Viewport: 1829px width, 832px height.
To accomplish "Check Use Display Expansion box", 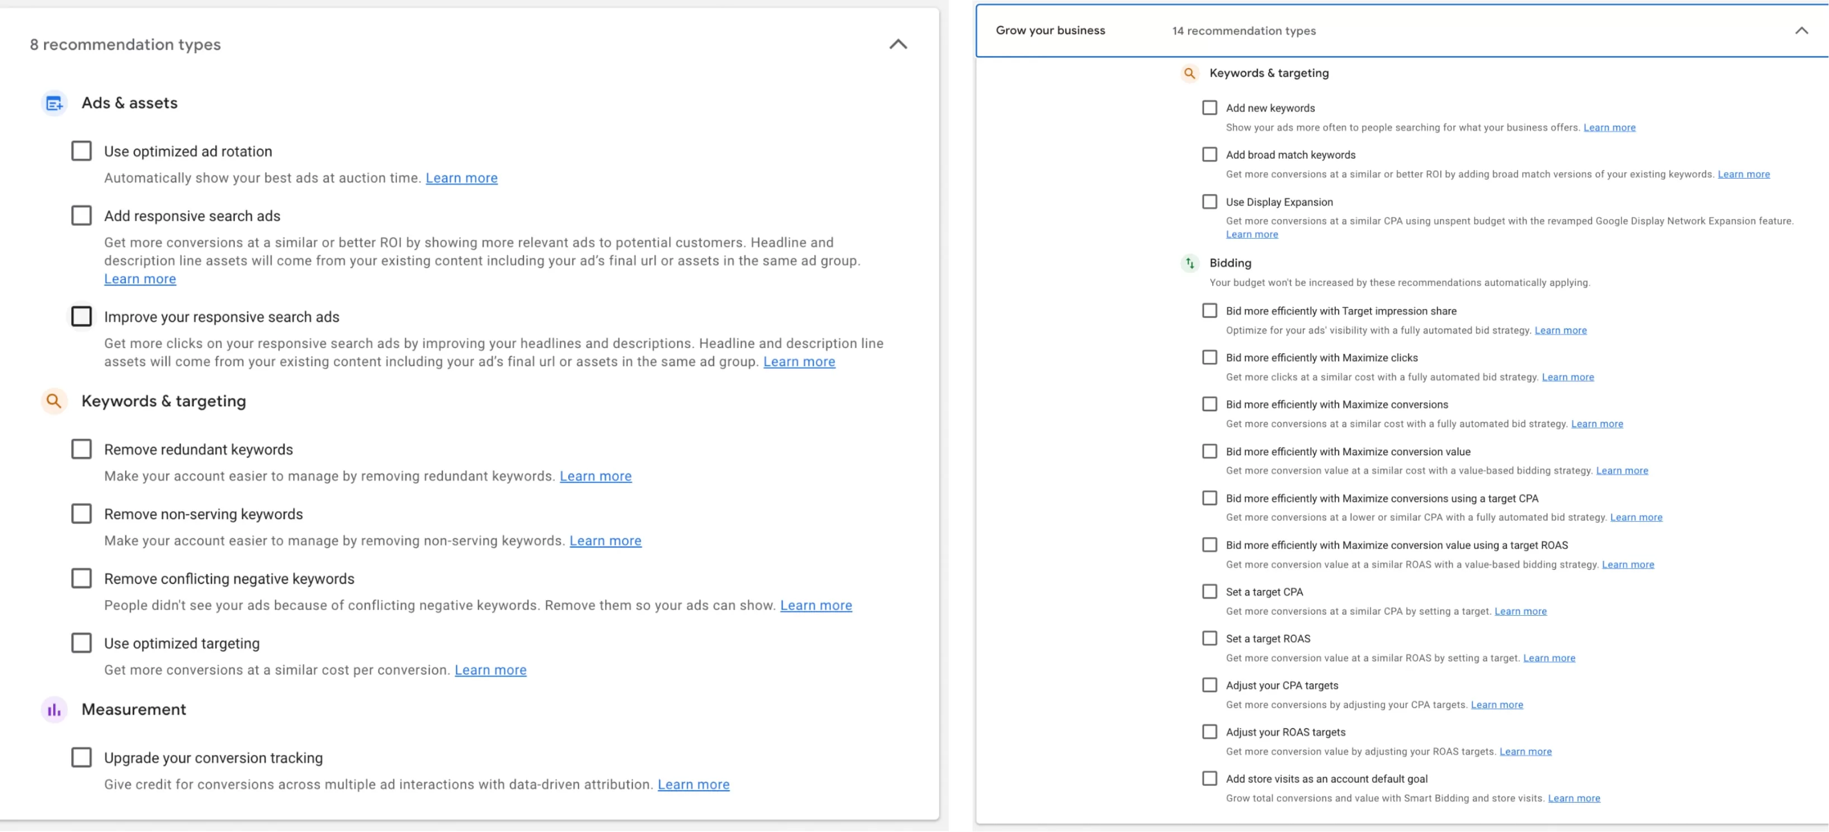I will (x=1209, y=202).
